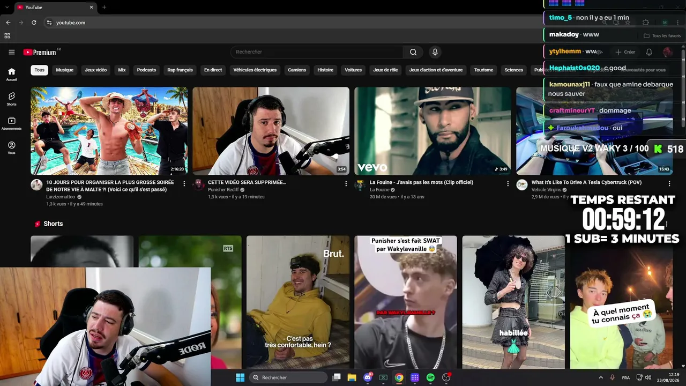686x386 pixels.
Task: Select the YouTube browser tab
Action: click(55, 8)
